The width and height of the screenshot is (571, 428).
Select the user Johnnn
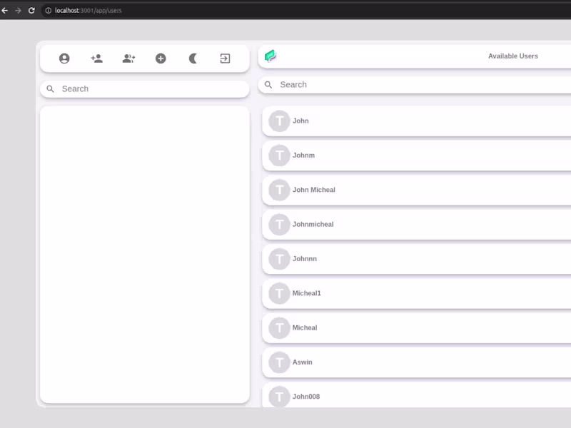[x=417, y=259]
